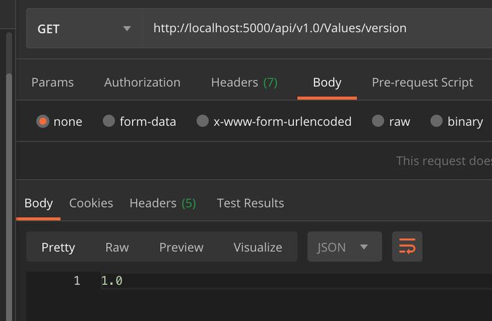The width and height of the screenshot is (492, 321).
Task: Click the wrap lines icon button
Action: point(407,247)
